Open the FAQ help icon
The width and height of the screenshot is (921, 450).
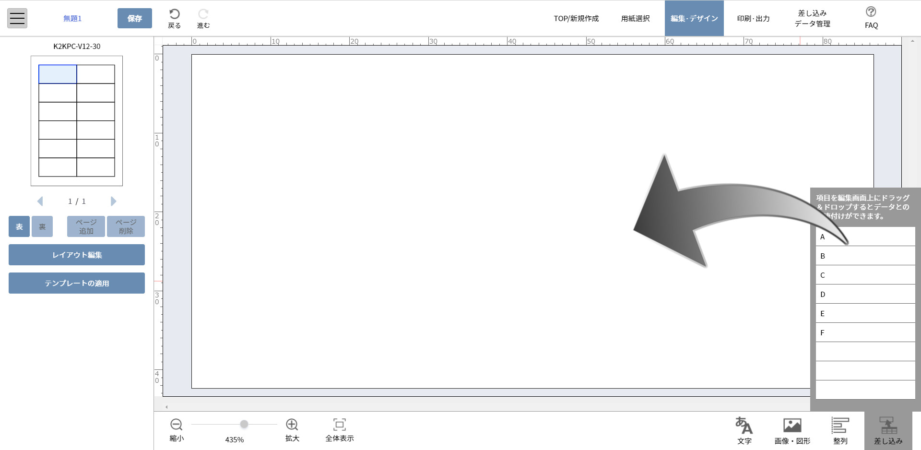tap(871, 12)
